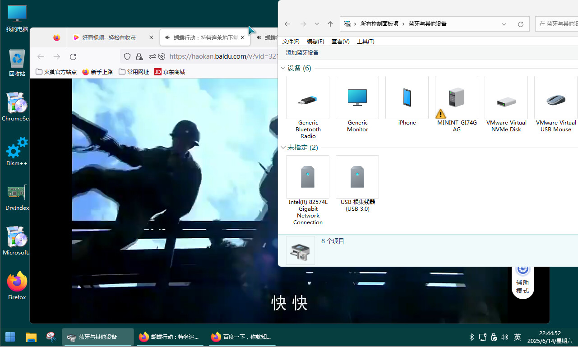The width and height of the screenshot is (578, 347).
Task: Select the USB 根集线器 (USB 3.0) device
Action: [357, 184]
